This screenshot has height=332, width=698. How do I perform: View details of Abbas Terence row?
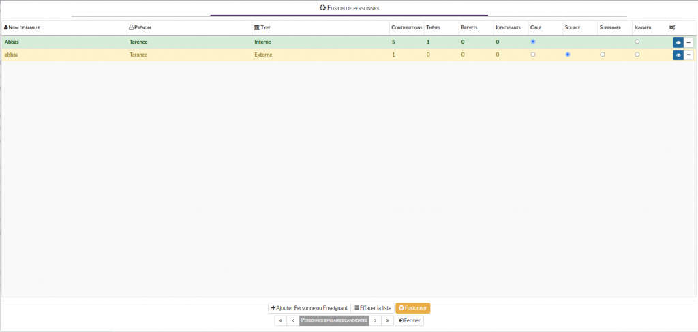[x=678, y=42]
